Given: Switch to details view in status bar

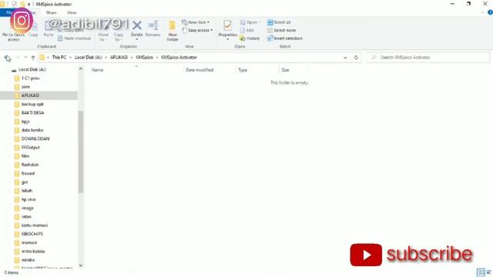Looking at the screenshot, I should 481,272.
